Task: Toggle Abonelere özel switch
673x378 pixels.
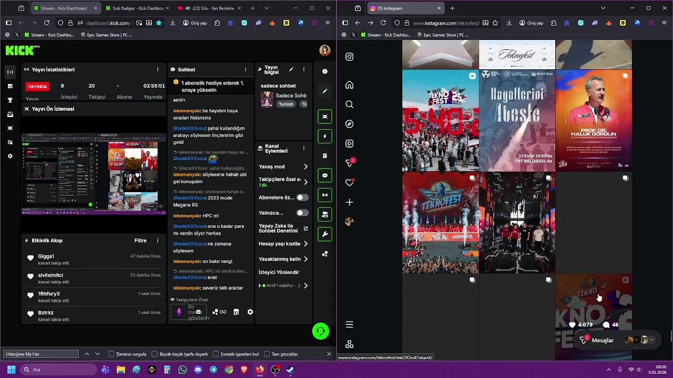Action: click(302, 197)
